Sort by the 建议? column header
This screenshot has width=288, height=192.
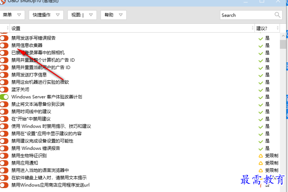pyautogui.click(x=267, y=28)
